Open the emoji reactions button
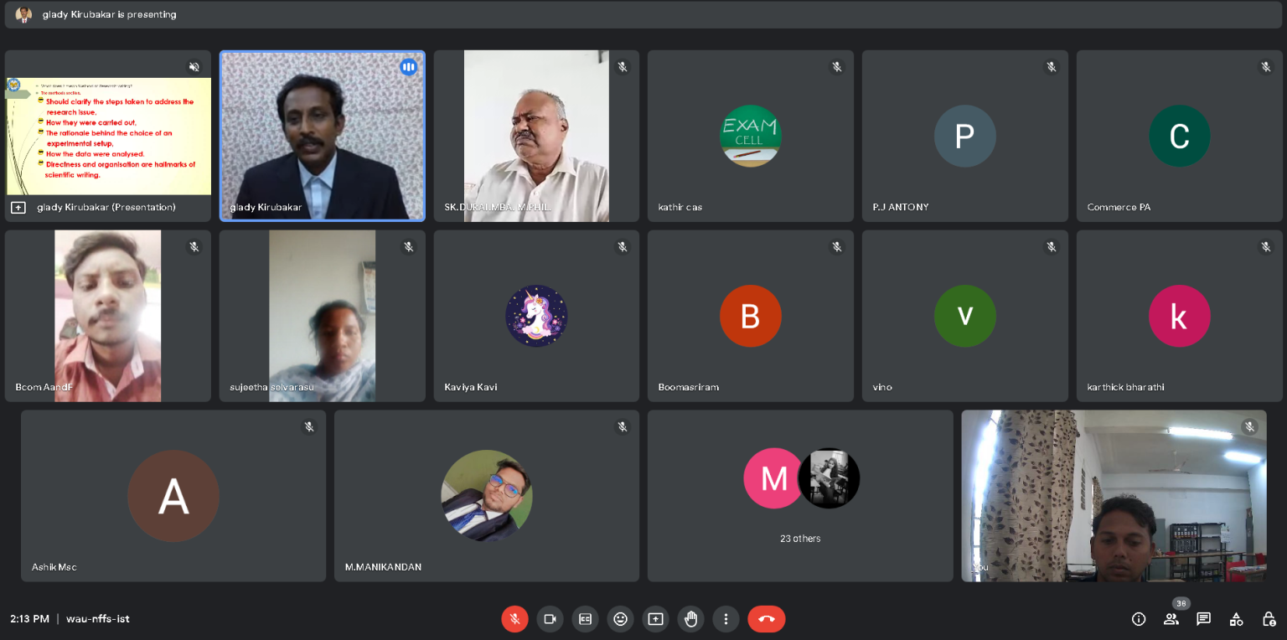This screenshot has height=640, width=1287. tap(620, 619)
